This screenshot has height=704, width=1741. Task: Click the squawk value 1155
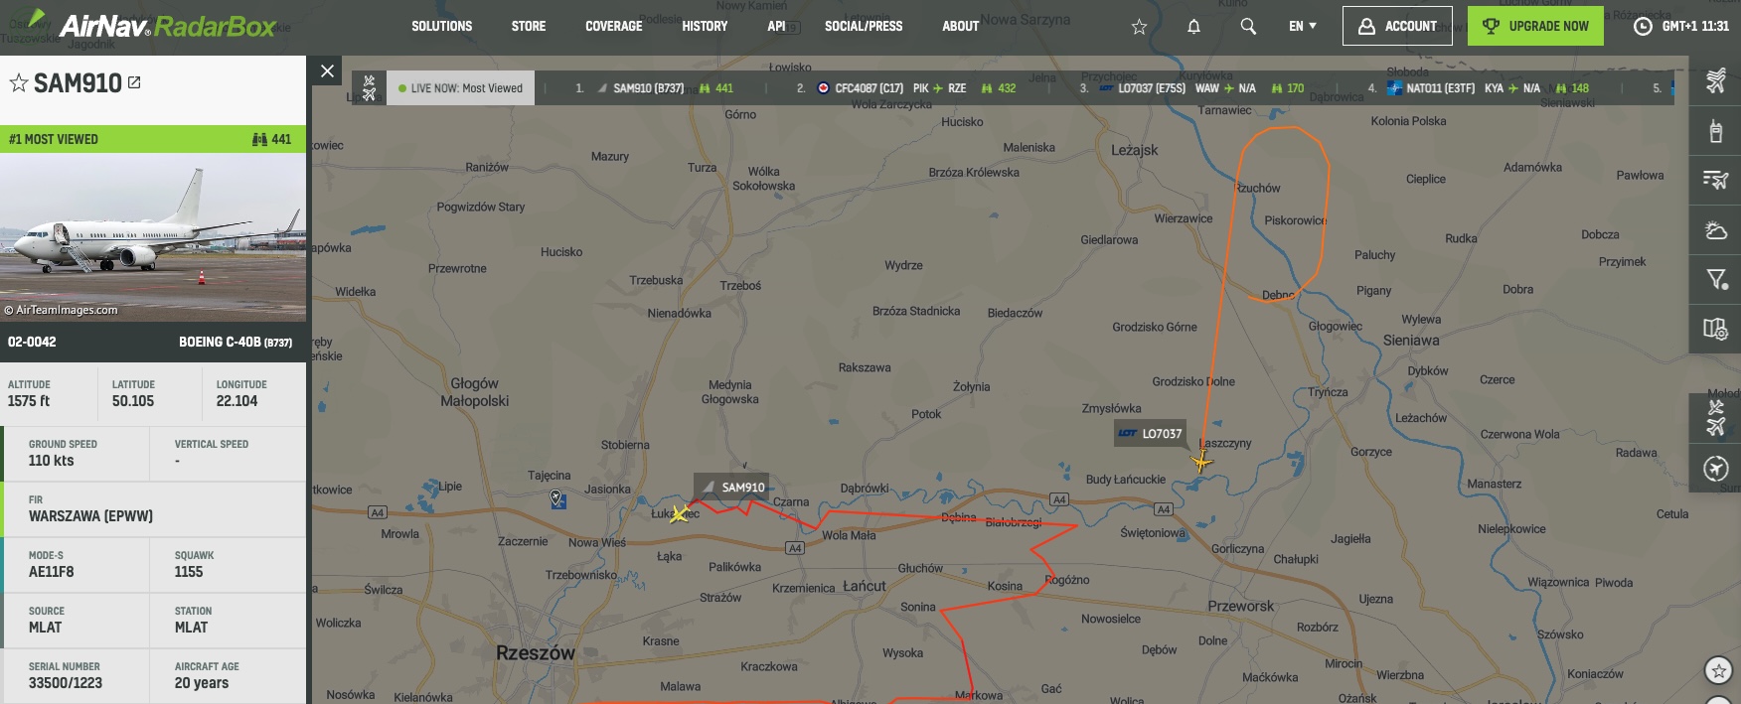point(189,572)
